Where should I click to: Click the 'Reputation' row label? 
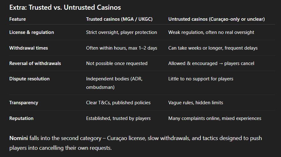(21, 118)
